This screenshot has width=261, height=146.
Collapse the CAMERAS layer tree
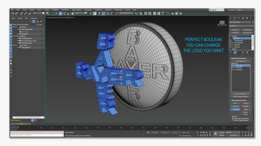(x=14, y=36)
